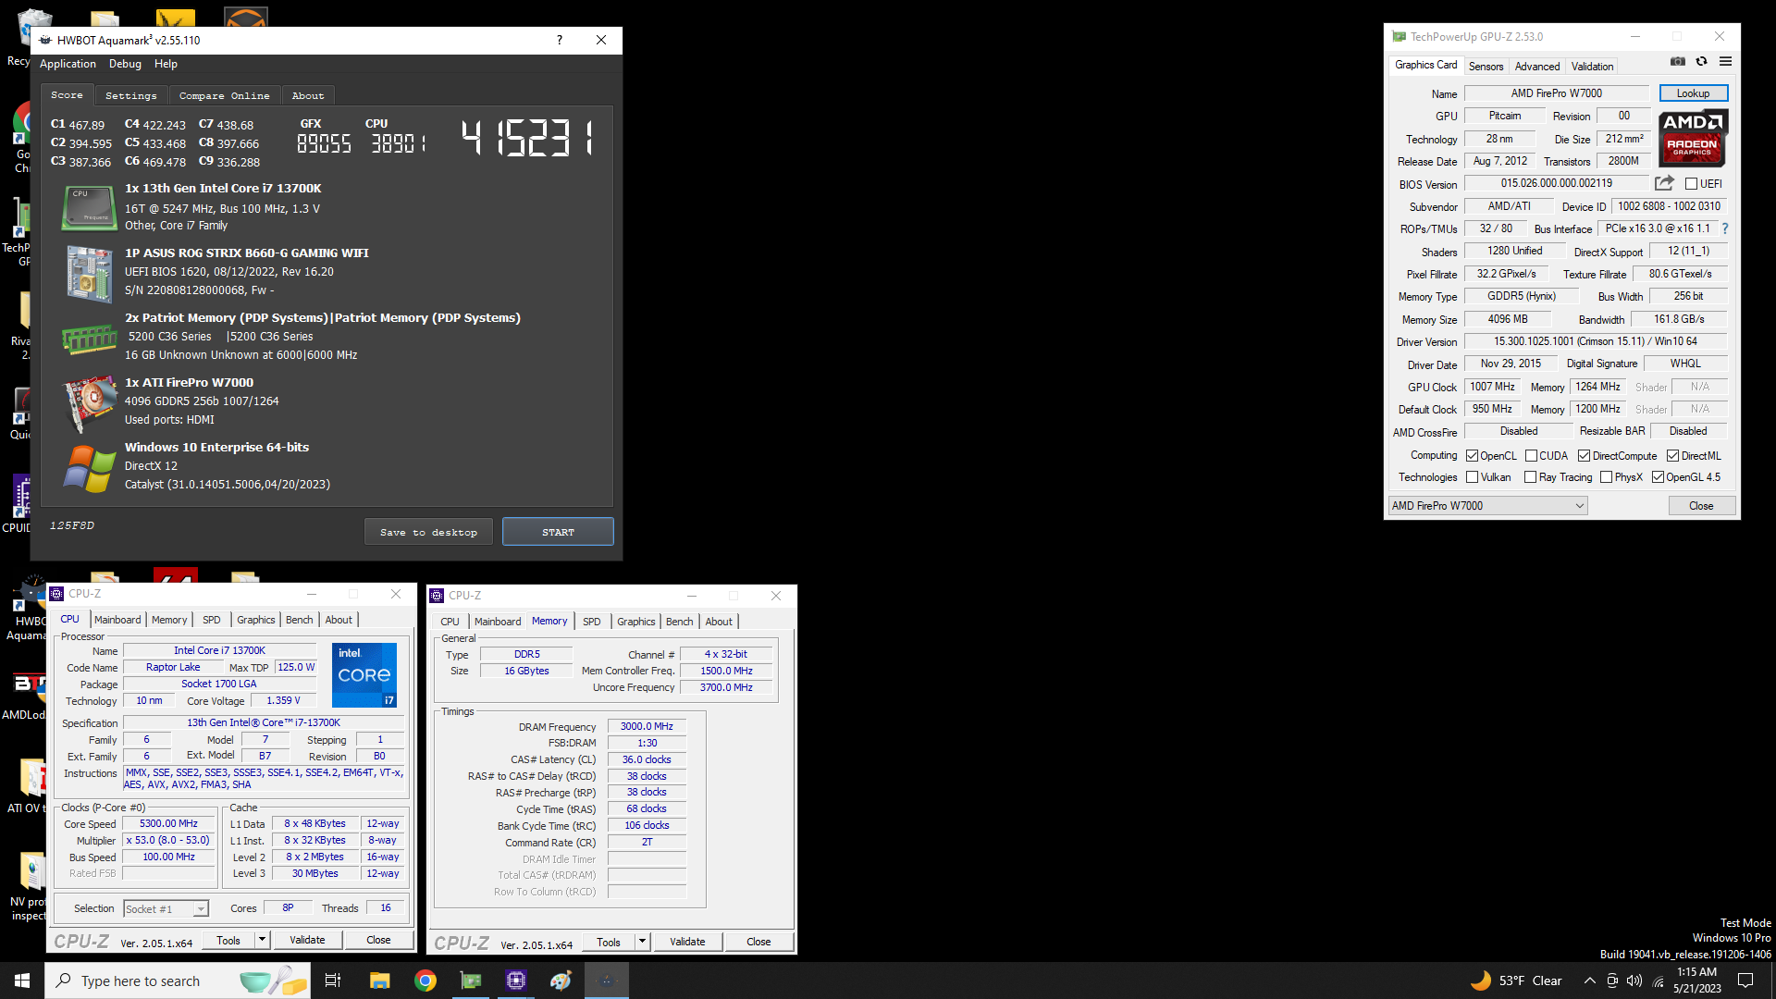
Task: Open the SPD tab in CPU-Z Memory window
Action: pyautogui.click(x=592, y=622)
